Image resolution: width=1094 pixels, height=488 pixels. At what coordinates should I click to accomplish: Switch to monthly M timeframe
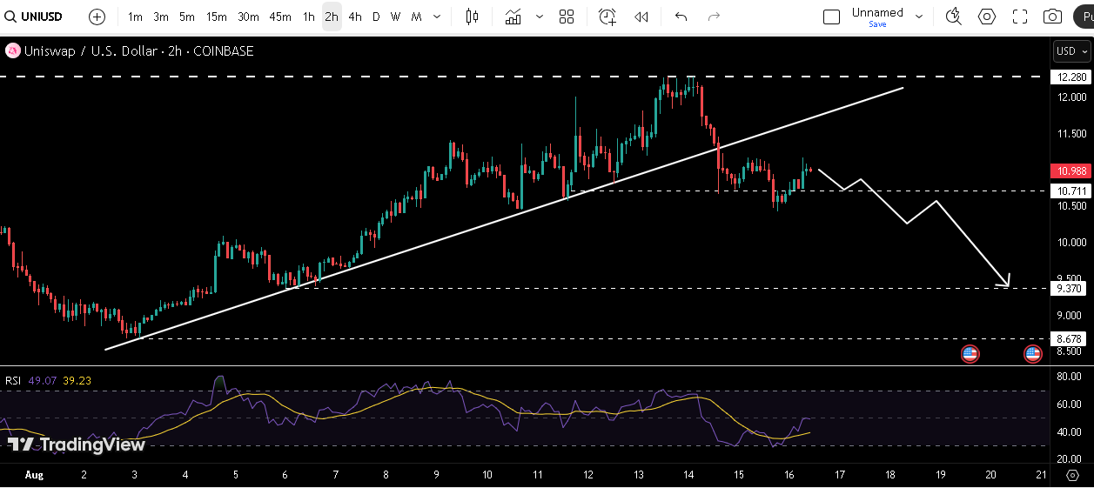pyautogui.click(x=417, y=17)
